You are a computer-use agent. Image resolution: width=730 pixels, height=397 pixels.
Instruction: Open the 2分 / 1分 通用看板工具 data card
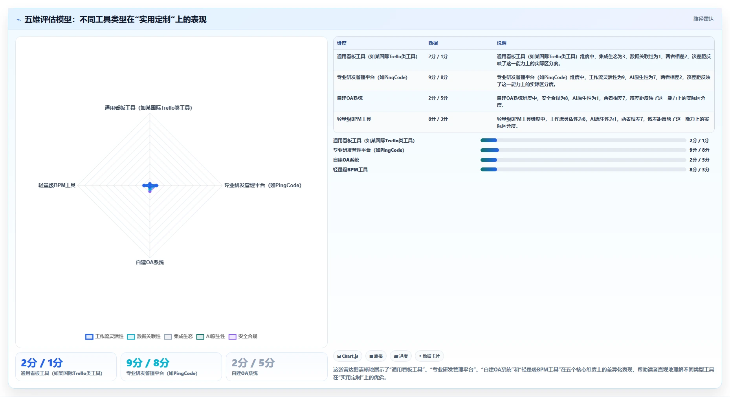tap(66, 367)
